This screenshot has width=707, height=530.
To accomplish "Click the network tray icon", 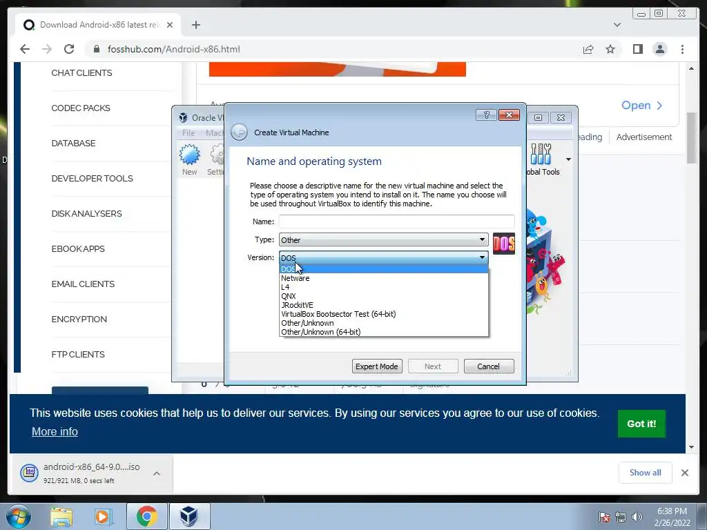I will click(x=621, y=517).
